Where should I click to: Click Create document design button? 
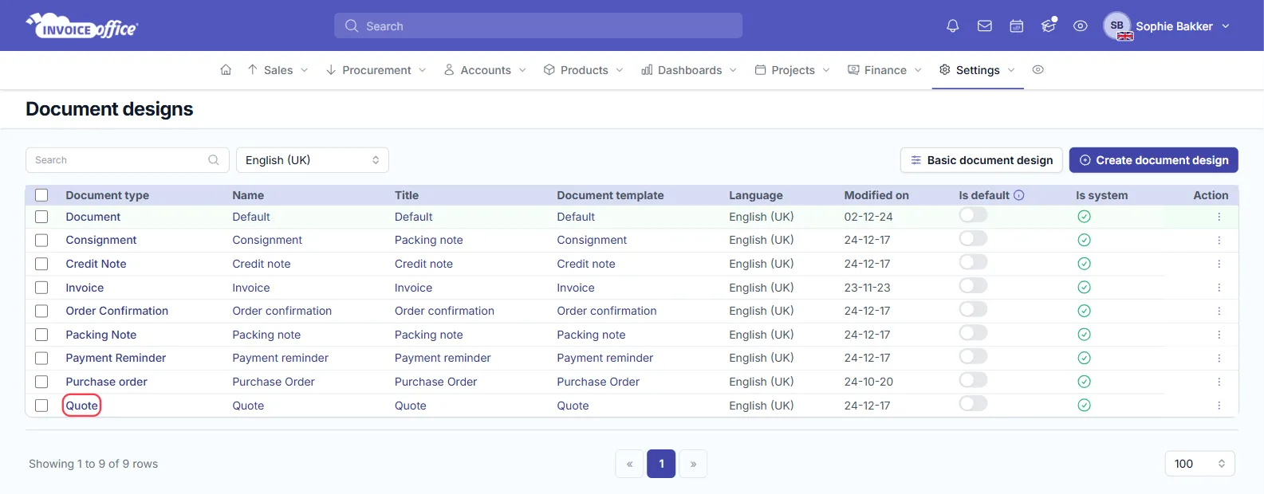pos(1153,160)
